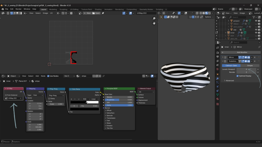The width and height of the screenshot is (262, 147).
Task: Hide the ponpon object in outliner
Action: pos(256,21)
